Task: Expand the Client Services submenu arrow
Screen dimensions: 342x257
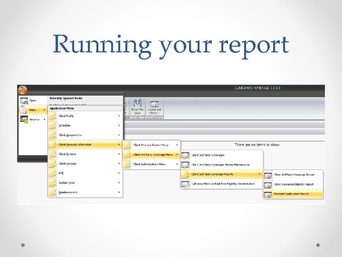Action: pyautogui.click(x=119, y=164)
